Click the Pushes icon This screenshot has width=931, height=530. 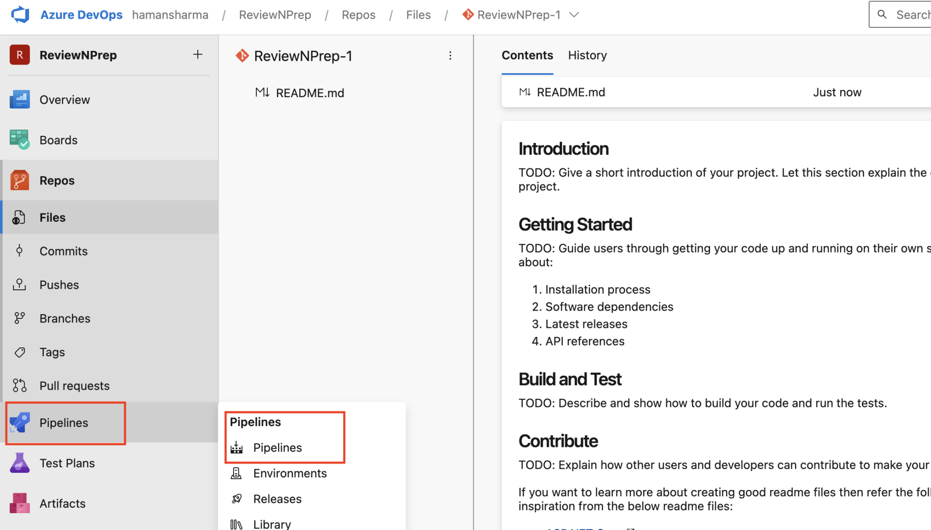pos(19,284)
